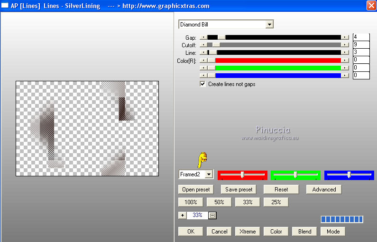This screenshot has height=242, width=377.
Task: Click the blue progress bar indicator
Action: point(342,219)
